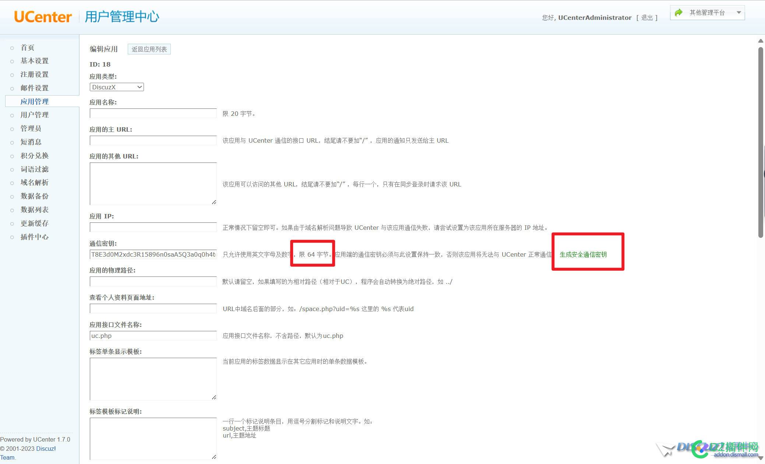Viewport: 765px width, 464px height.
Task: Click into the 标签单条显示模板 textarea
Action: pyautogui.click(x=153, y=379)
